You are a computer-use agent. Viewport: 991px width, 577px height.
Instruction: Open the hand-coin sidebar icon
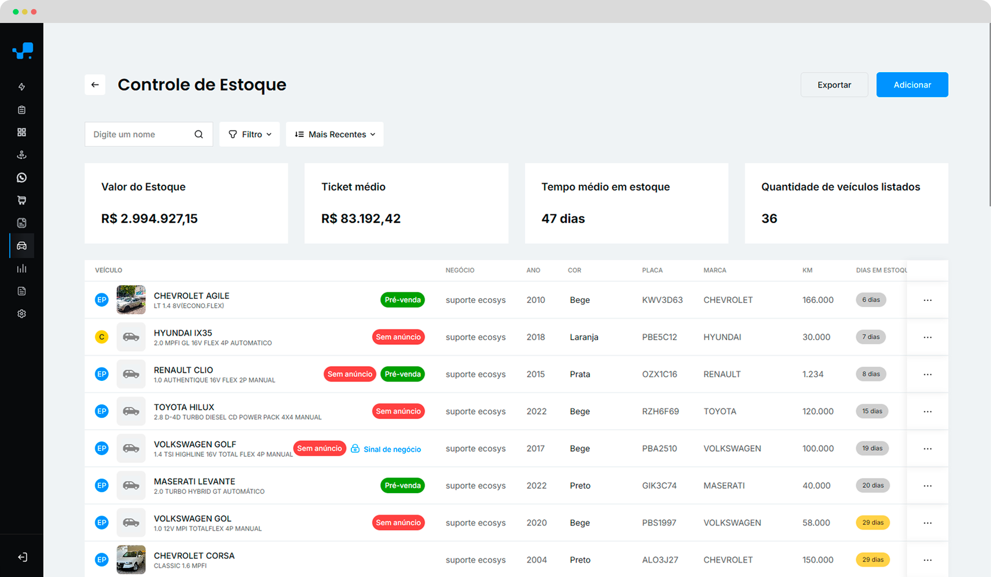22,155
